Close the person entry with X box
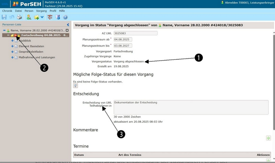This screenshot has width=275, height=163. pos(67,30)
